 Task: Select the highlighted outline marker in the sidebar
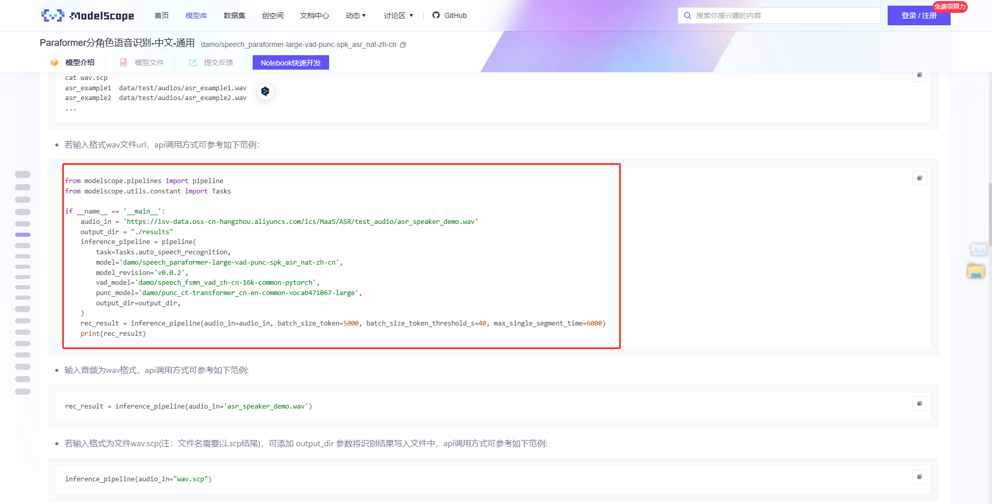[23, 235]
